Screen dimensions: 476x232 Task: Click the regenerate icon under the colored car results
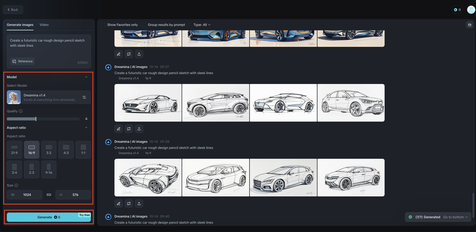click(x=129, y=54)
